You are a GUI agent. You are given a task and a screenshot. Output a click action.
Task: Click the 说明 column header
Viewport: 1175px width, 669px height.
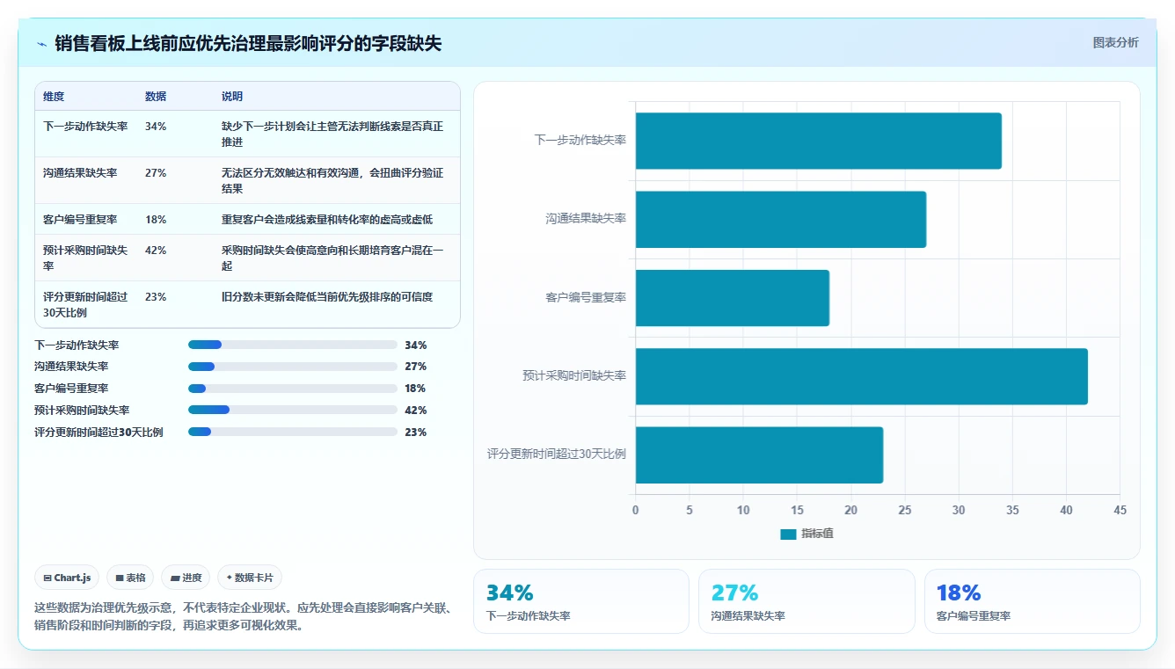[232, 97]
